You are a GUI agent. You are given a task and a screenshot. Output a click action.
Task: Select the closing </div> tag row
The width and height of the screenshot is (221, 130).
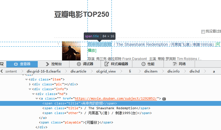tap(41, 127)
